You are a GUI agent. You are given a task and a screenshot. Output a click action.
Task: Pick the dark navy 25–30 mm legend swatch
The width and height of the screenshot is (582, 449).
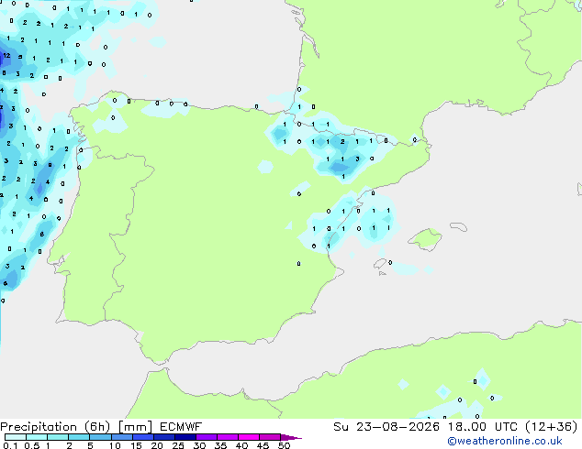tap(185, 437)
